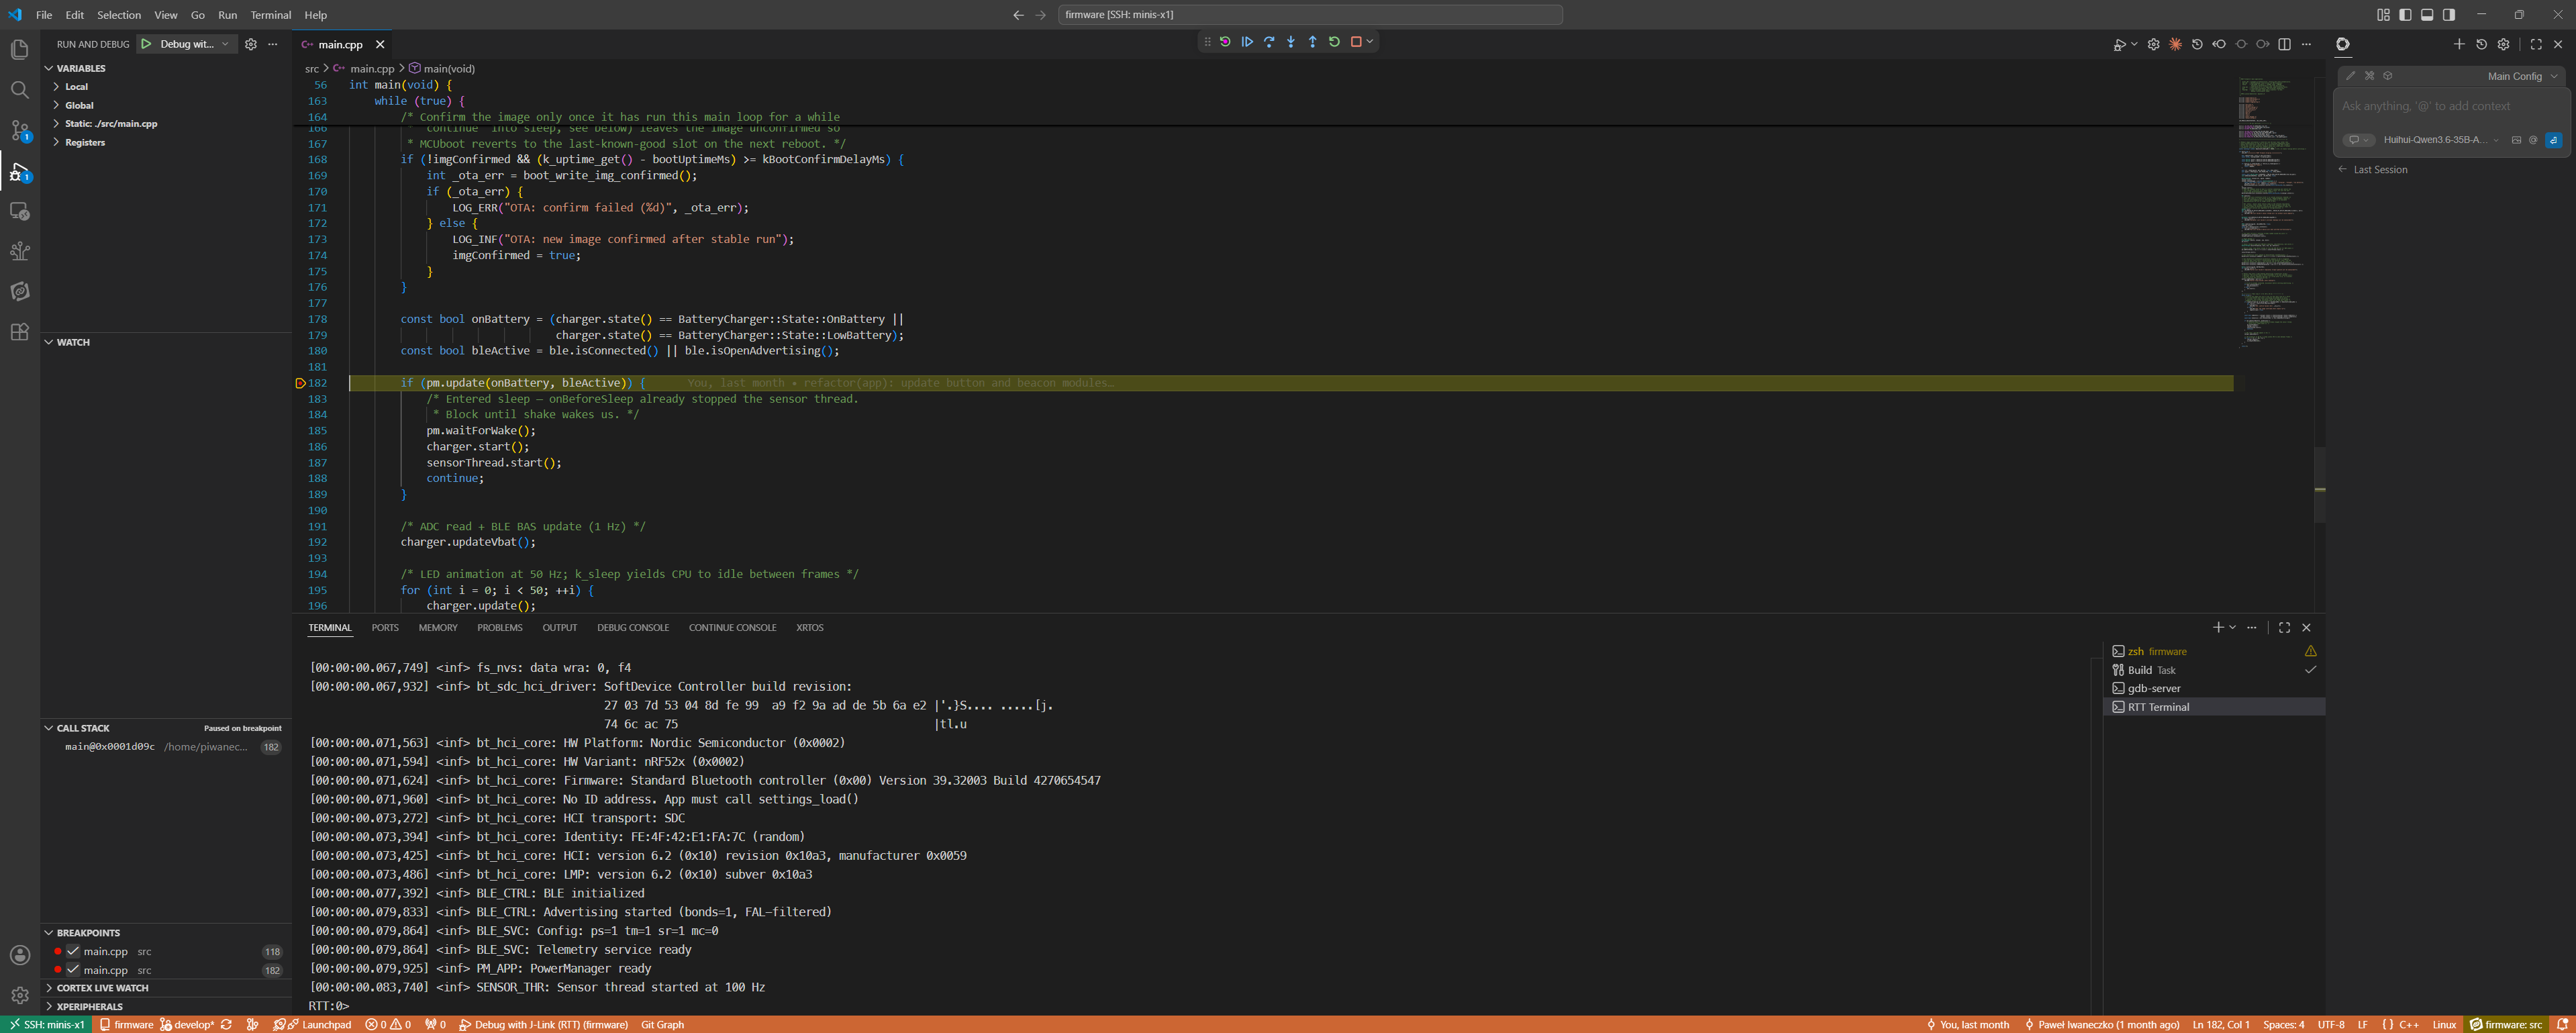Toggle the primary side bar visibility
Screen dimensions: 2576x1033
pos(2405,15)
